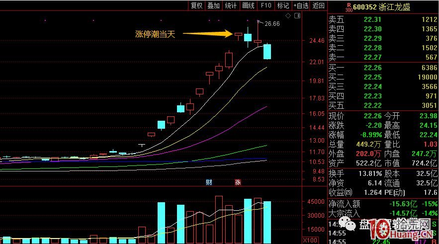Click the X100 volume scale label
The width and height of the screenshot is (439, 244).
pyautogui.click(x=310, y=240)
